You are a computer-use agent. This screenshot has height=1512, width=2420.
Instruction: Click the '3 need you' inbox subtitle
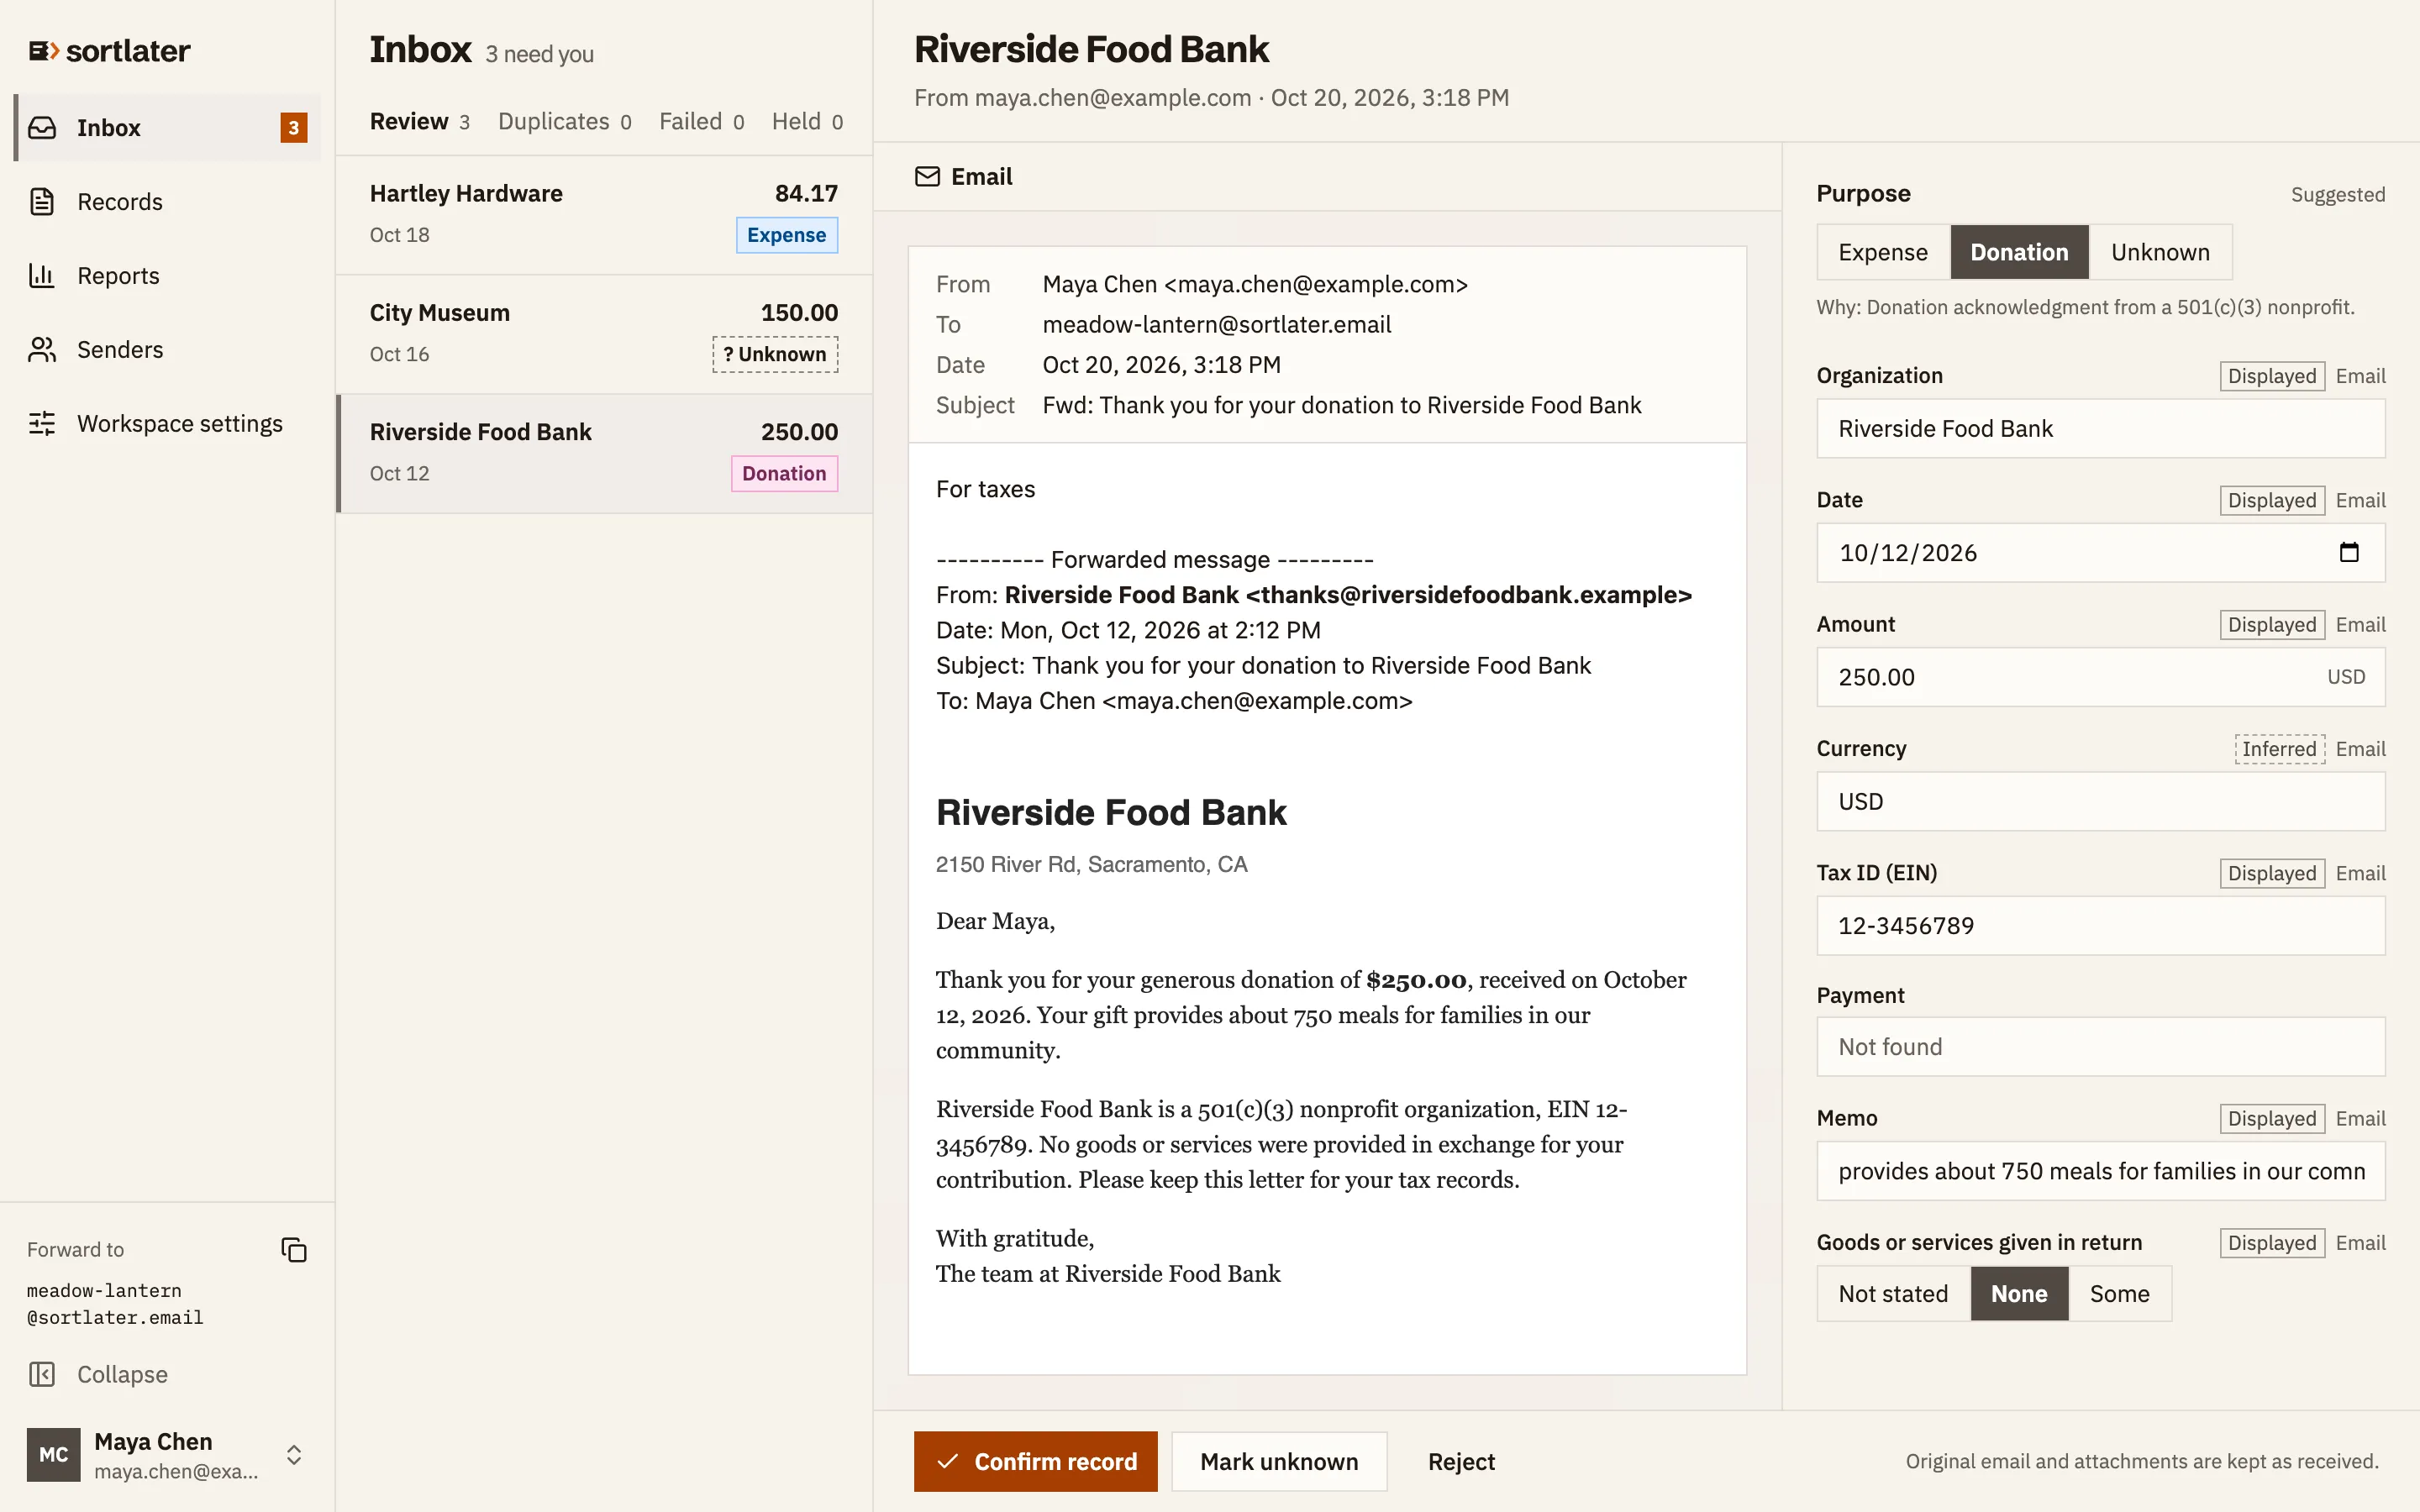(x=540, y=55)
